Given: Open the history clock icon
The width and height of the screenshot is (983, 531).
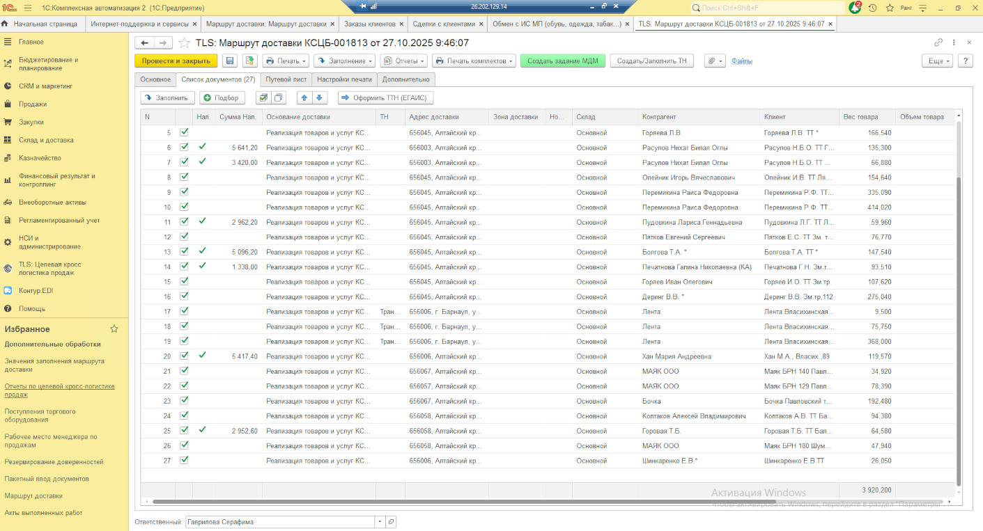Looking at the screenshot, I should pos(872,8).
